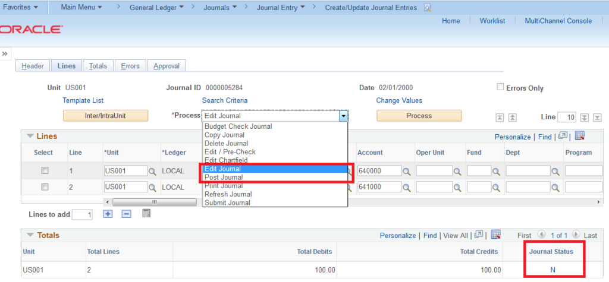The height and width of the screenshot is (282, 609).
Task: Choose Delete Journal option
Action: click(x=275, y=144)
